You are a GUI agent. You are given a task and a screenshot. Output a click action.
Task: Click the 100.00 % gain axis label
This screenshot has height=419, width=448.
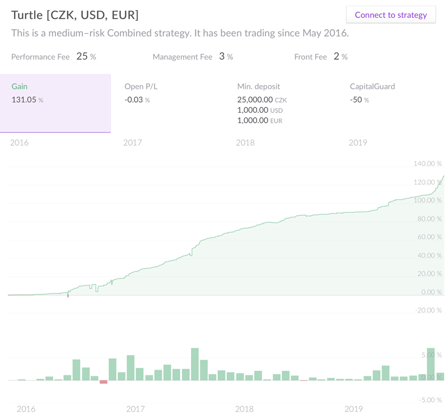427,200
